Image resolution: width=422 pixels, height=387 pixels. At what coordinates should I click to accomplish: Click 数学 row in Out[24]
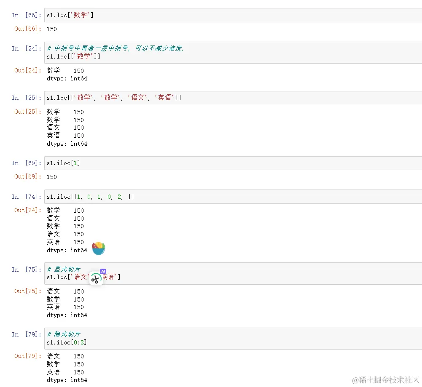tap(65, 71)
